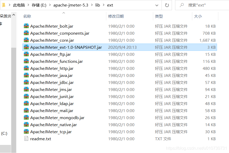Click the ApacheJMeter_jdbc.jar archive icon
Viewport: 229px width, 153px height.
point(26,82)
